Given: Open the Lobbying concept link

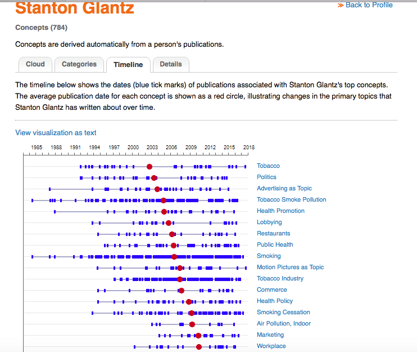Looking at the screenshot, I should (x=269, y=222).
